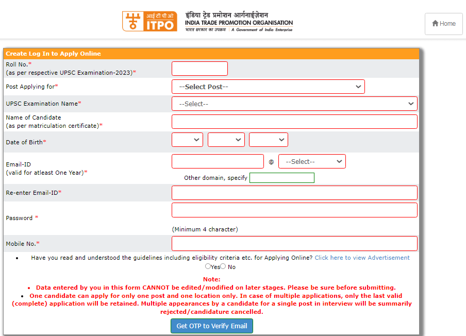466x336 pixels.
Task: Open the Click here to view Advertisement link
Action: click(362, 257)
